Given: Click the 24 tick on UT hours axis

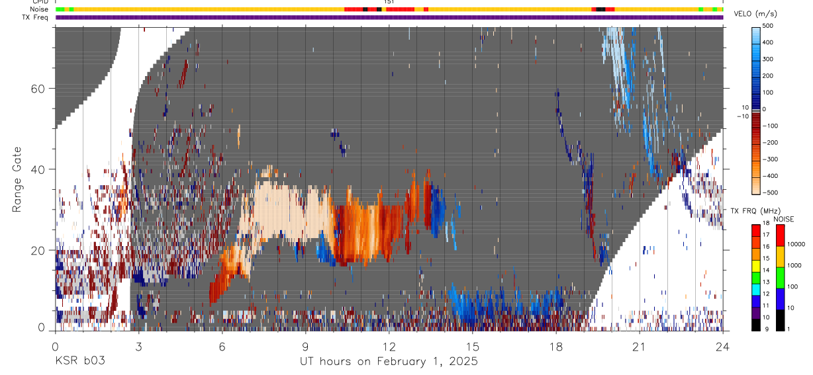Looking at the screenshot, I should coord(722,346).
